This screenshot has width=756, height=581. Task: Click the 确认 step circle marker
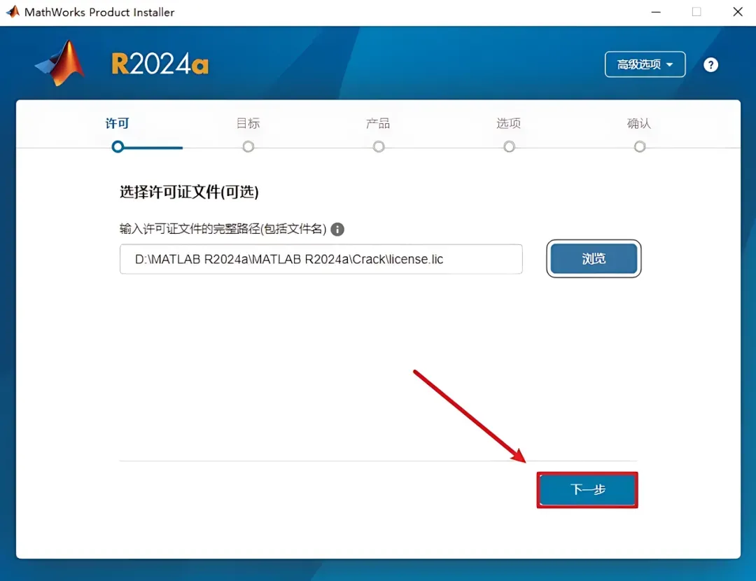[x=639, y=146]
